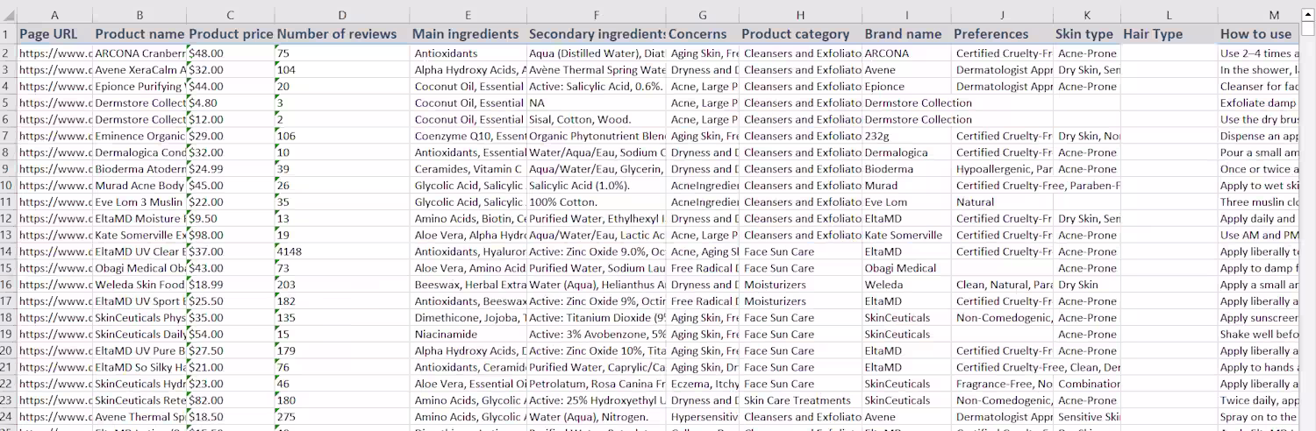Select the 'Main ingredients' header cell
Screen dimensions: 1316x431
[469, 34]
